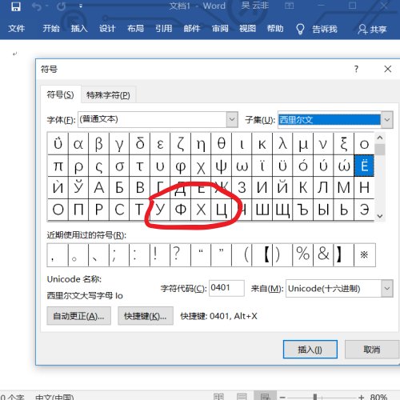Open the Quick Access Toolbar customize arrow
This screenshot has width=400, height=400.
pyautogui.click(x=81, y=6)
